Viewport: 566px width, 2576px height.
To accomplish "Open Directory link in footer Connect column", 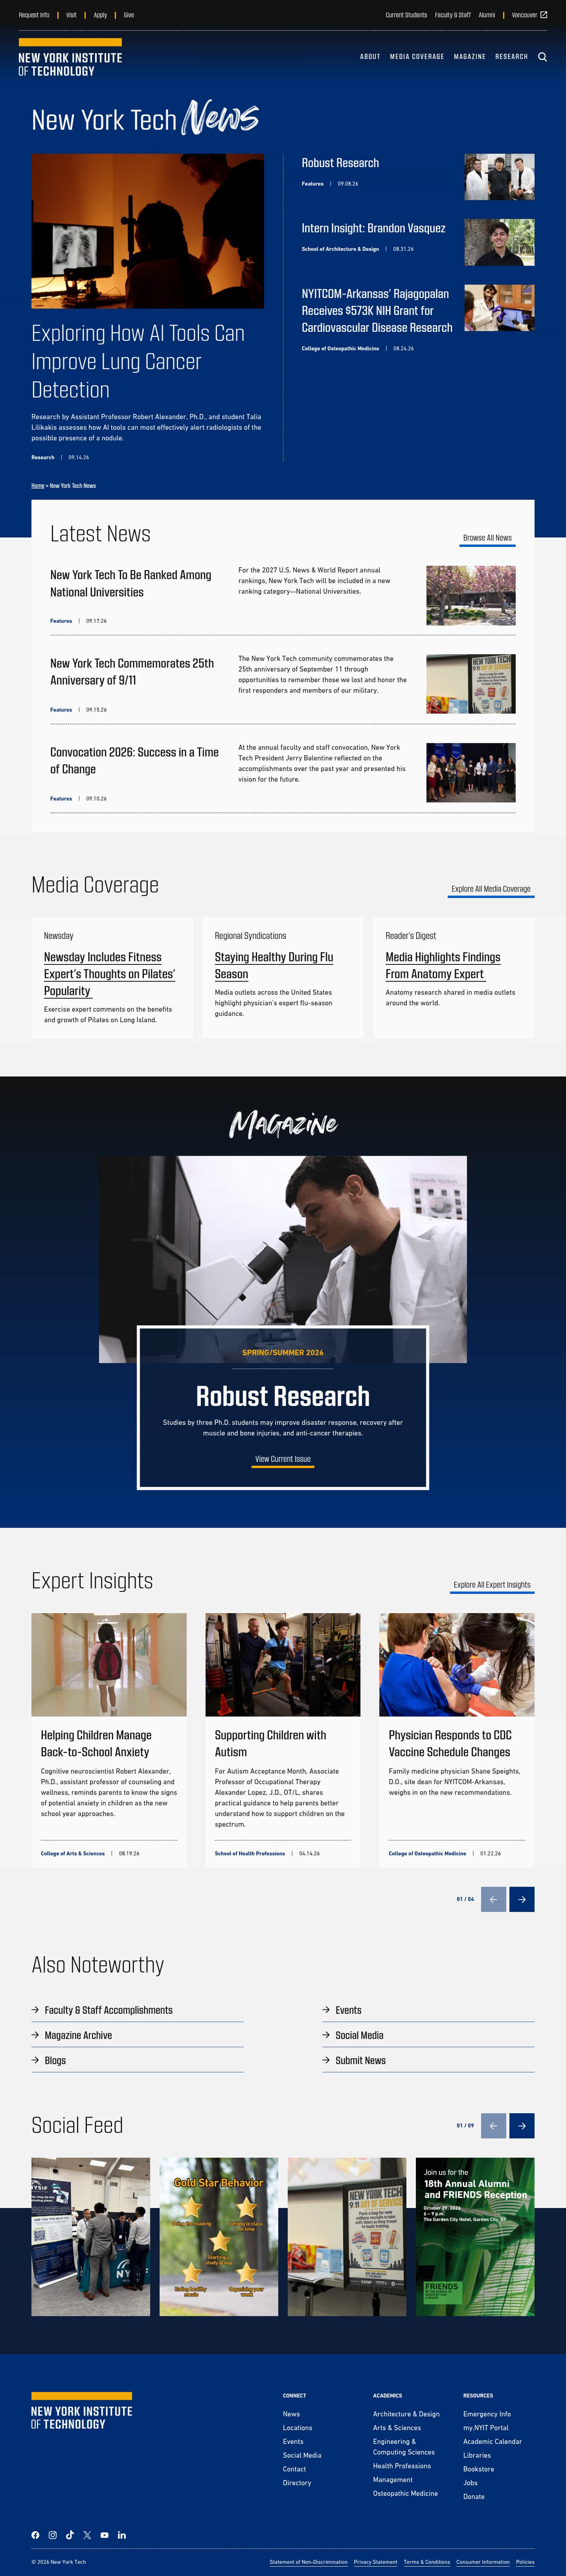I will (297, 2483).
